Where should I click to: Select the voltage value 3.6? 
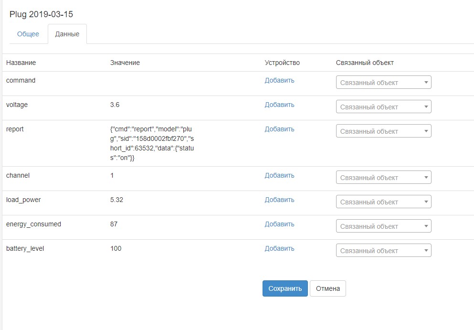114,105
